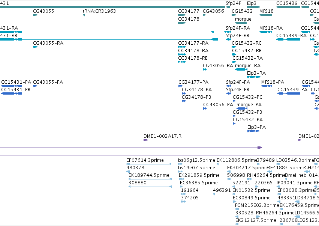Click EST feature 480378
Image resolution: width=319 pixels, height=226 pixels.
135,168
